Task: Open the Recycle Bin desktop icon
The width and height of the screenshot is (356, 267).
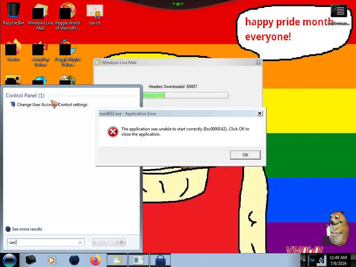Action: point(14,14)
